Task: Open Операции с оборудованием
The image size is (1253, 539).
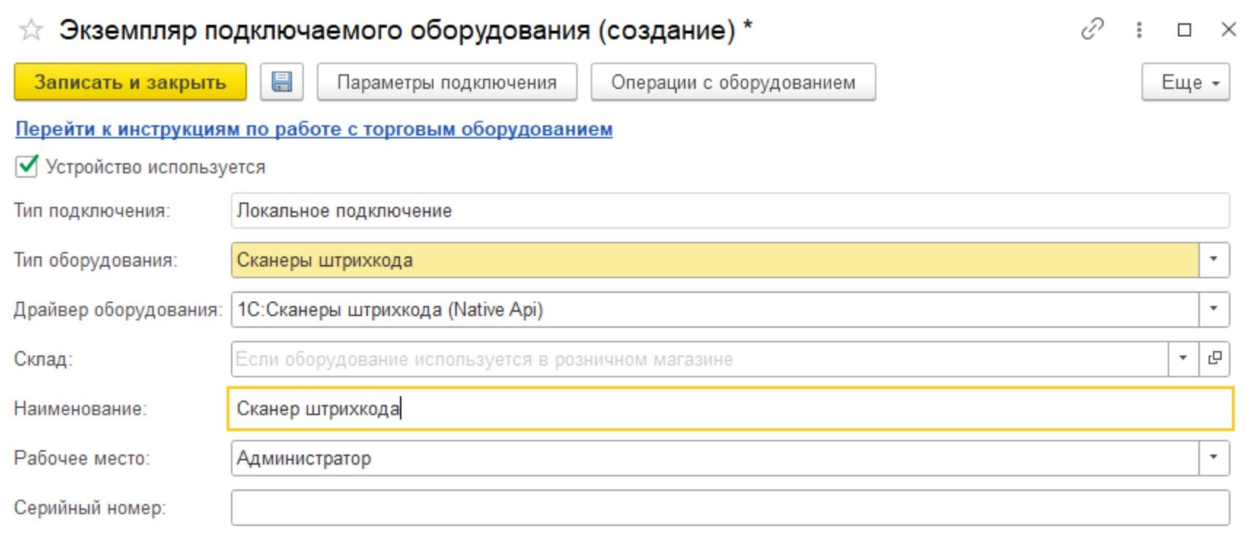Action: [733, 82]
